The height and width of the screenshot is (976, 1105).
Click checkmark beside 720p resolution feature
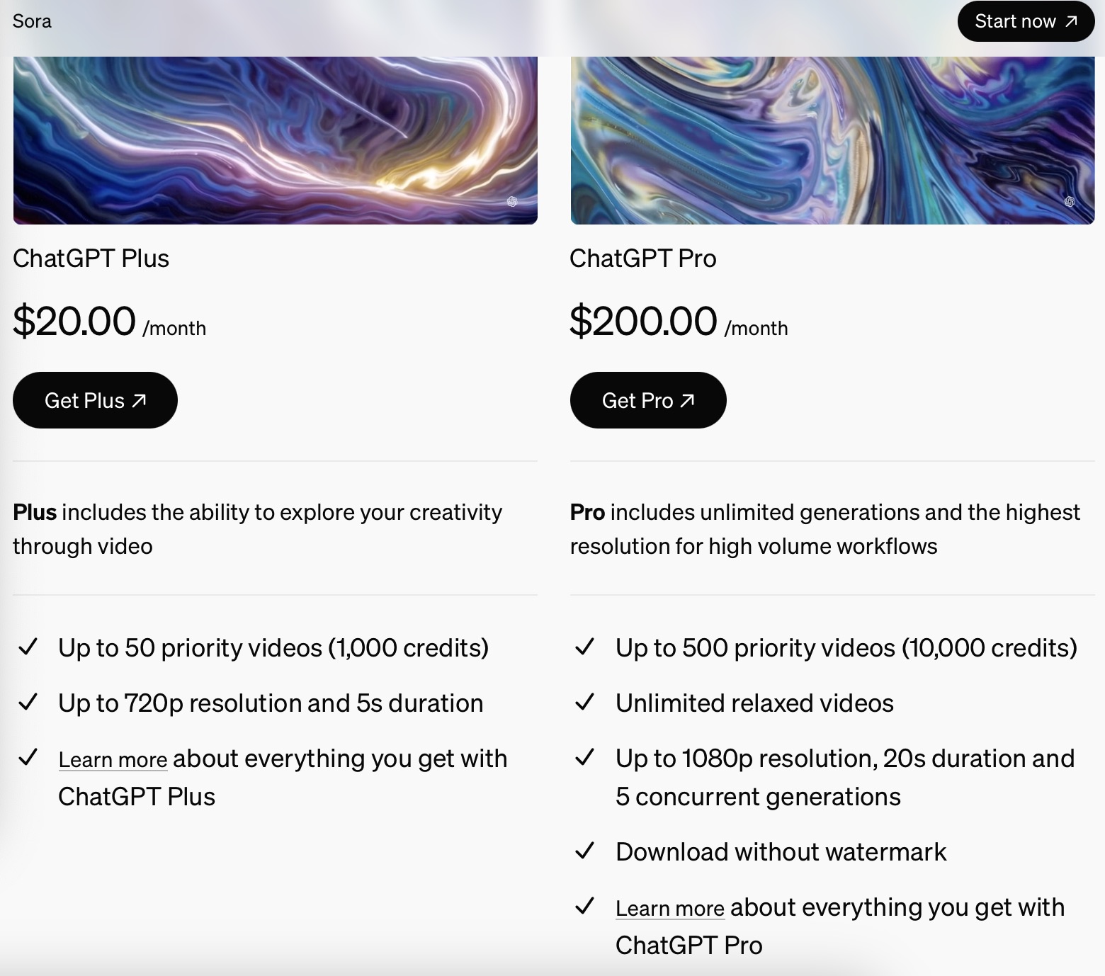point(28,703)
